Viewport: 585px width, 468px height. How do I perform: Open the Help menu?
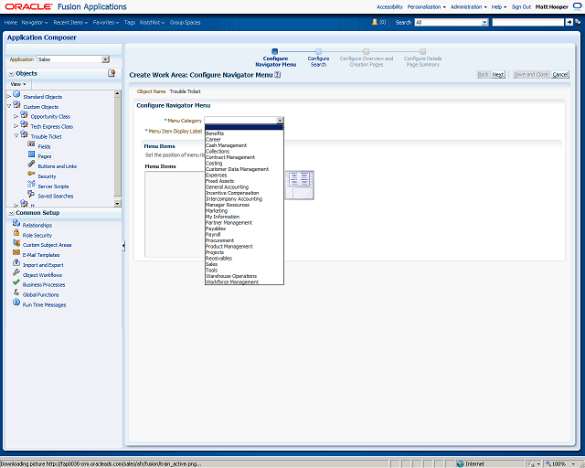coord(499,6)
